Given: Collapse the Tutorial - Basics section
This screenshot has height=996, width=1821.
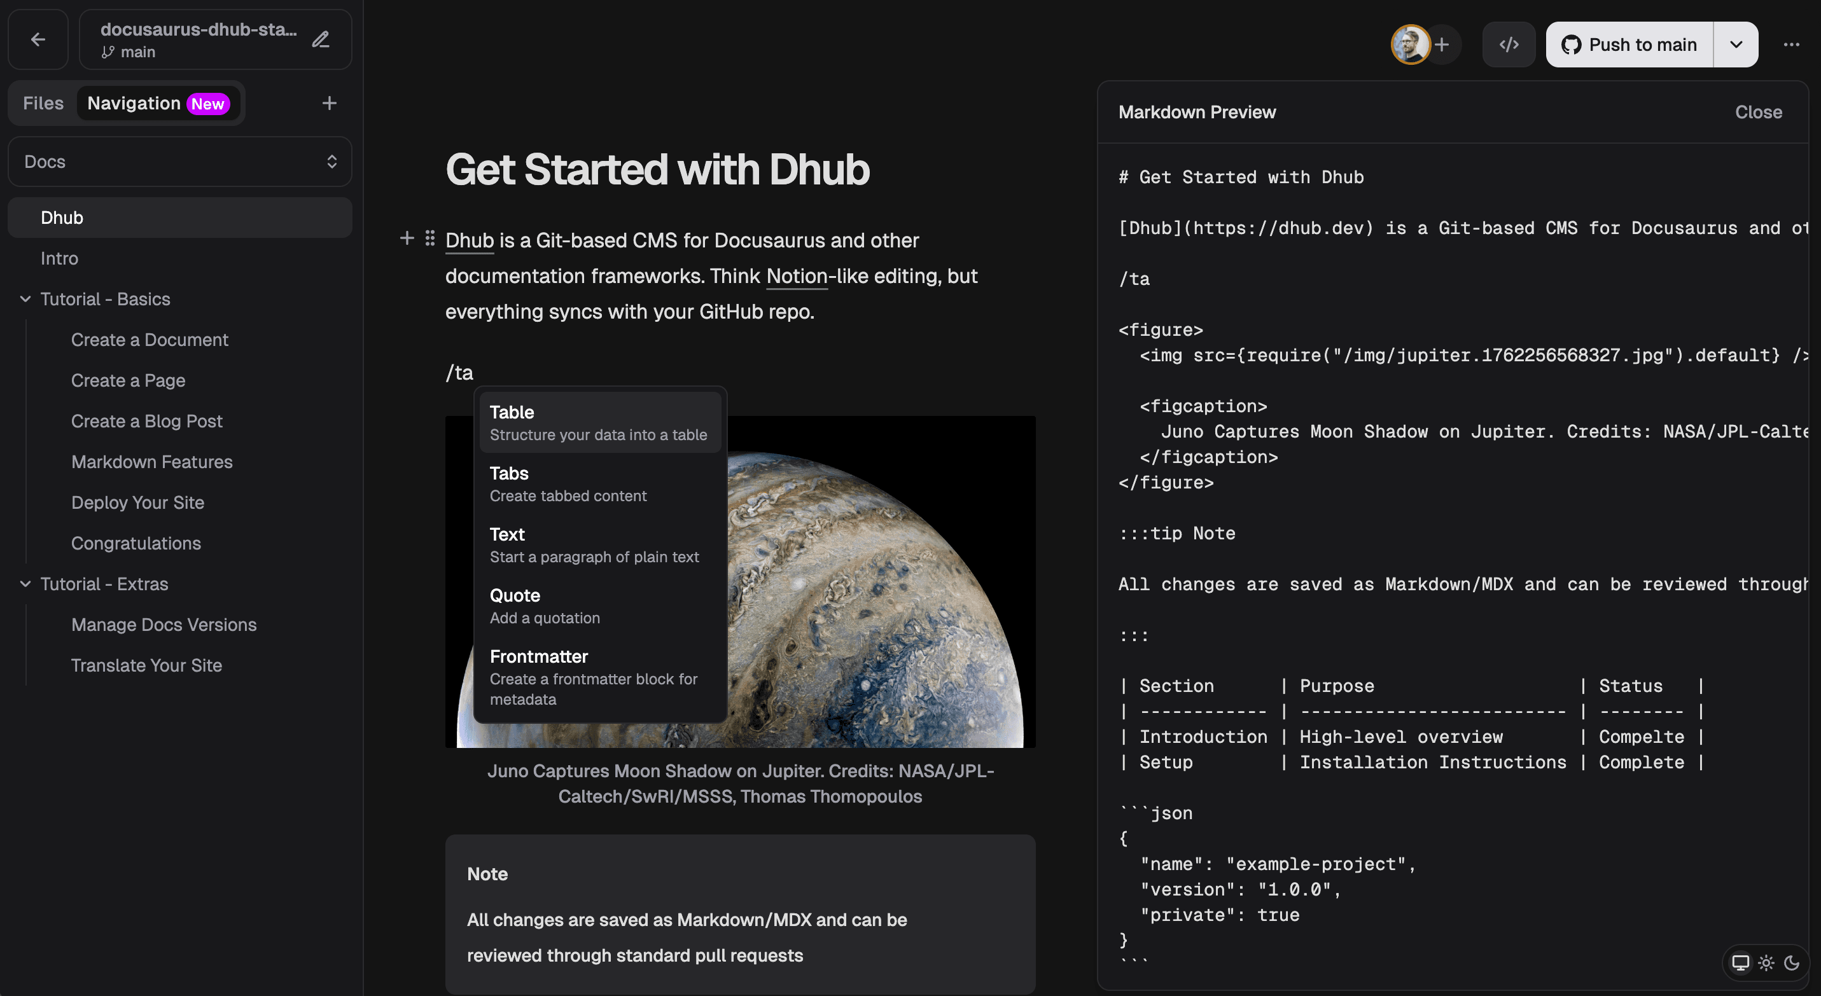Looking at the screenshot, I should (x=25, y=299).
